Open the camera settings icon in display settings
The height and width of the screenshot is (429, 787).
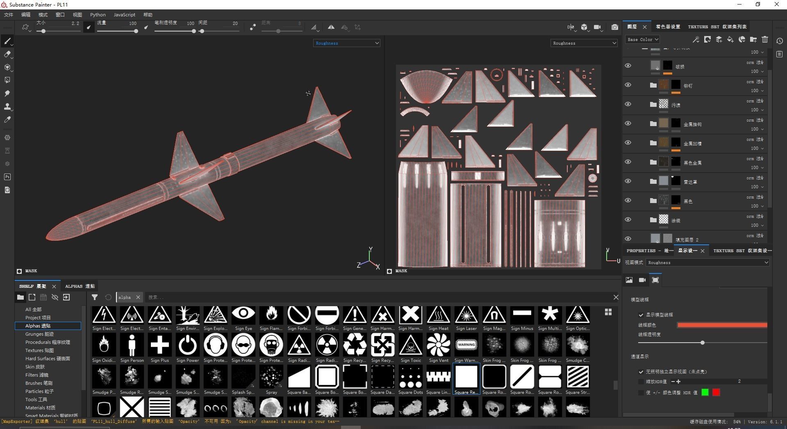[x=642, y=280]
